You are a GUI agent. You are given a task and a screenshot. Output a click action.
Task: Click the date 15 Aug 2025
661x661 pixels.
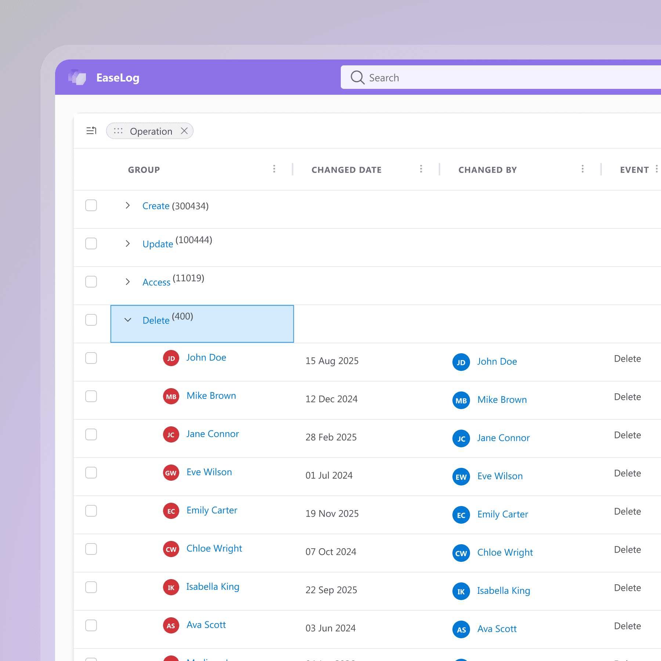click(332, 361)
